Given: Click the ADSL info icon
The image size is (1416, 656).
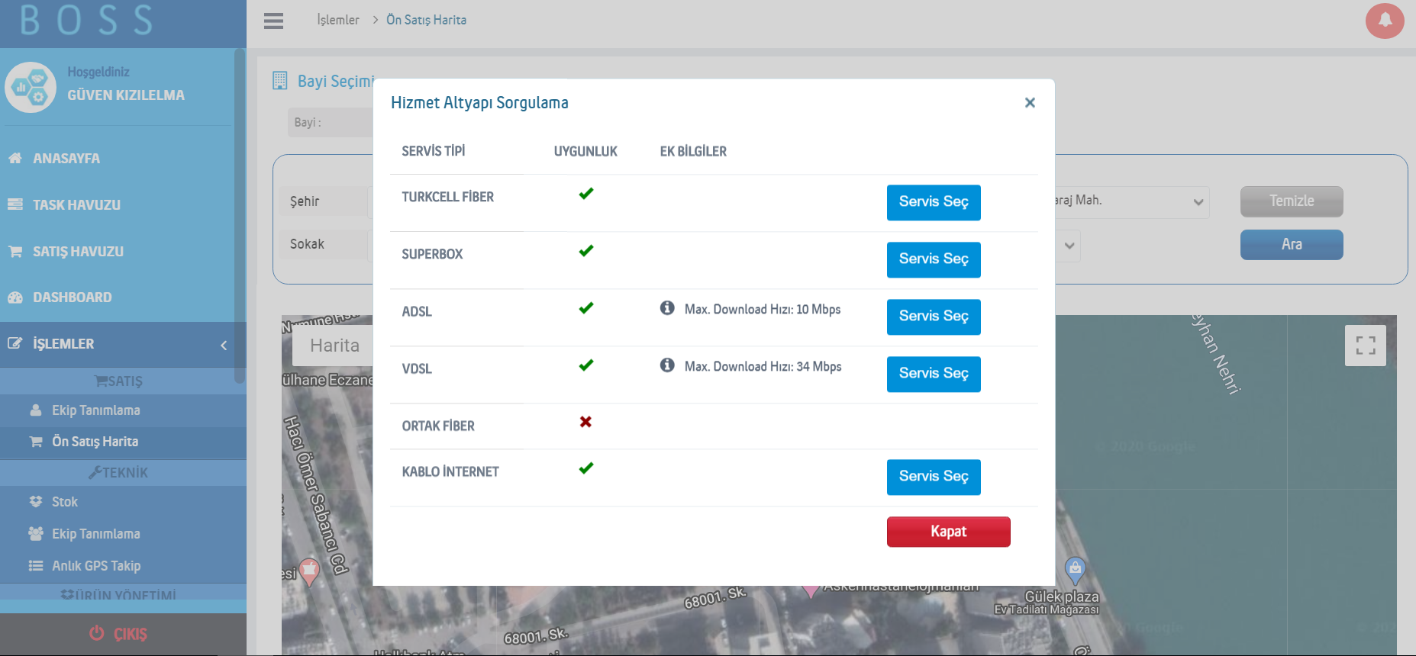Looking at the screenshot, I should (667, 308).
